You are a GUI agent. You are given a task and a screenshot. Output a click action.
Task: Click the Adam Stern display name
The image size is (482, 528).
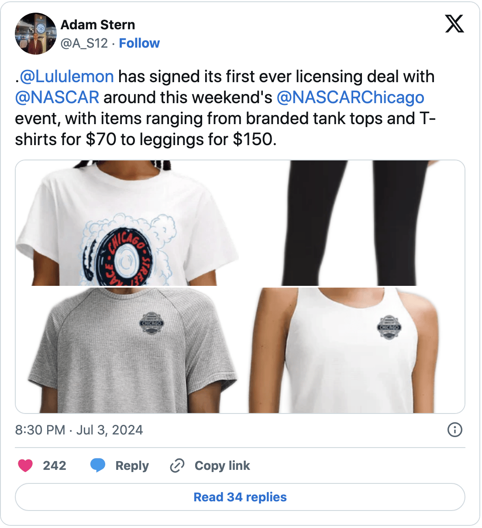(98, 25)
